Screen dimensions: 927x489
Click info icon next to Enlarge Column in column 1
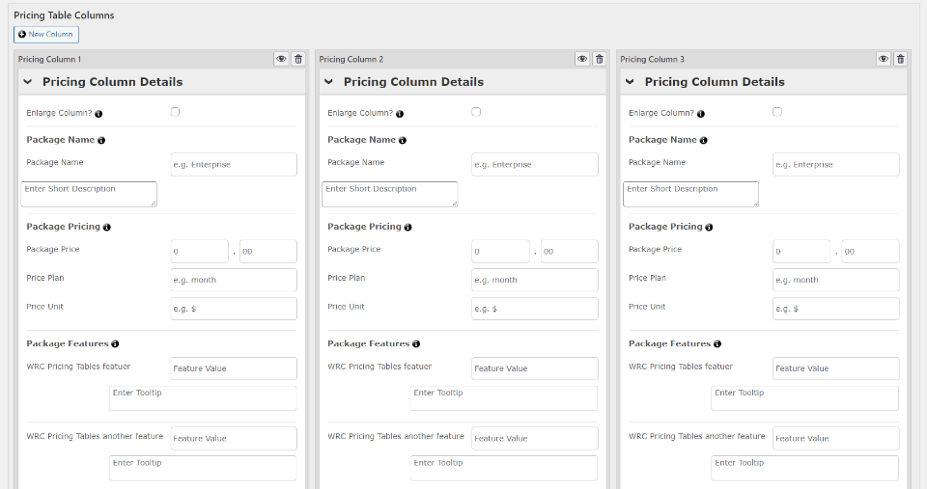coord(98,114)
